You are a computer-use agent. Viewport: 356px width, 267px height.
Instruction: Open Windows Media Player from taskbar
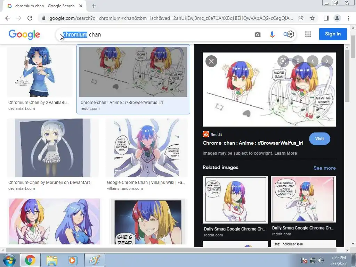point(73,260)
